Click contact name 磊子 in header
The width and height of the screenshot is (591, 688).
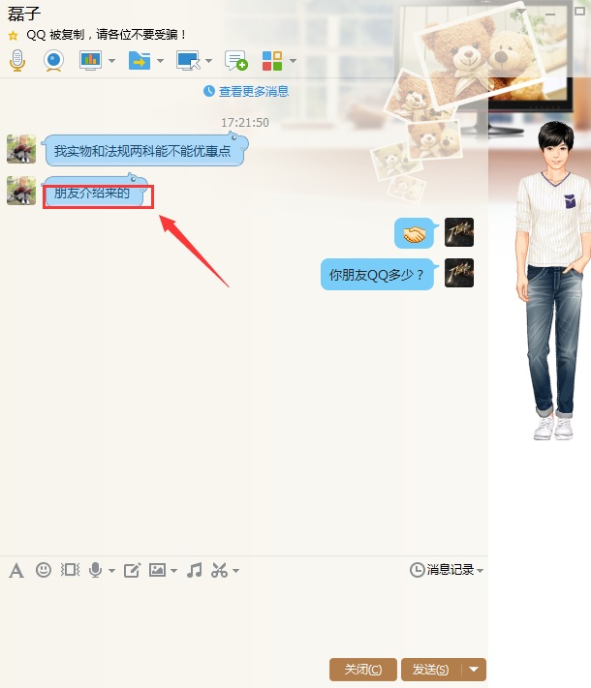[24, 14]
